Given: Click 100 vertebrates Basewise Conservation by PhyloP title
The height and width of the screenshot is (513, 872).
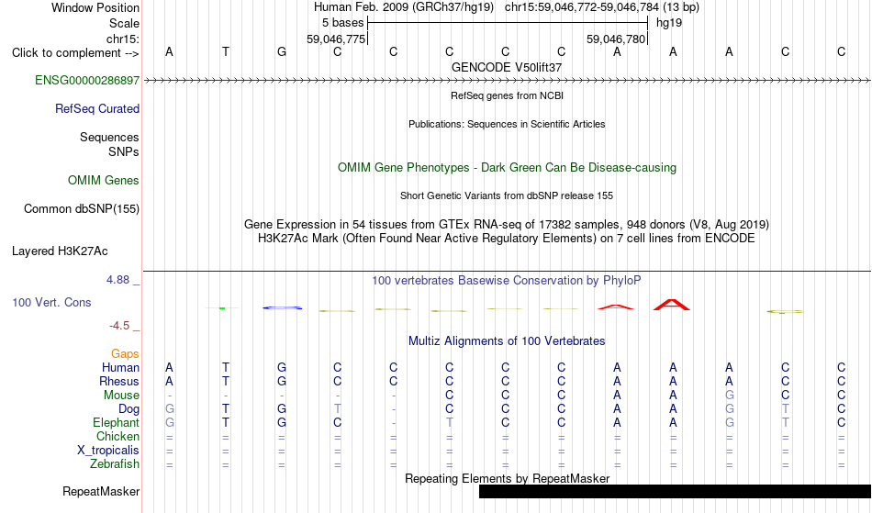Looking at the screenshot, I should [507, 281].
